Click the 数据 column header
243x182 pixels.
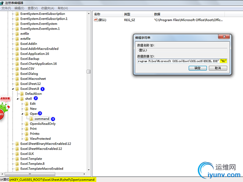click(189, 14)
